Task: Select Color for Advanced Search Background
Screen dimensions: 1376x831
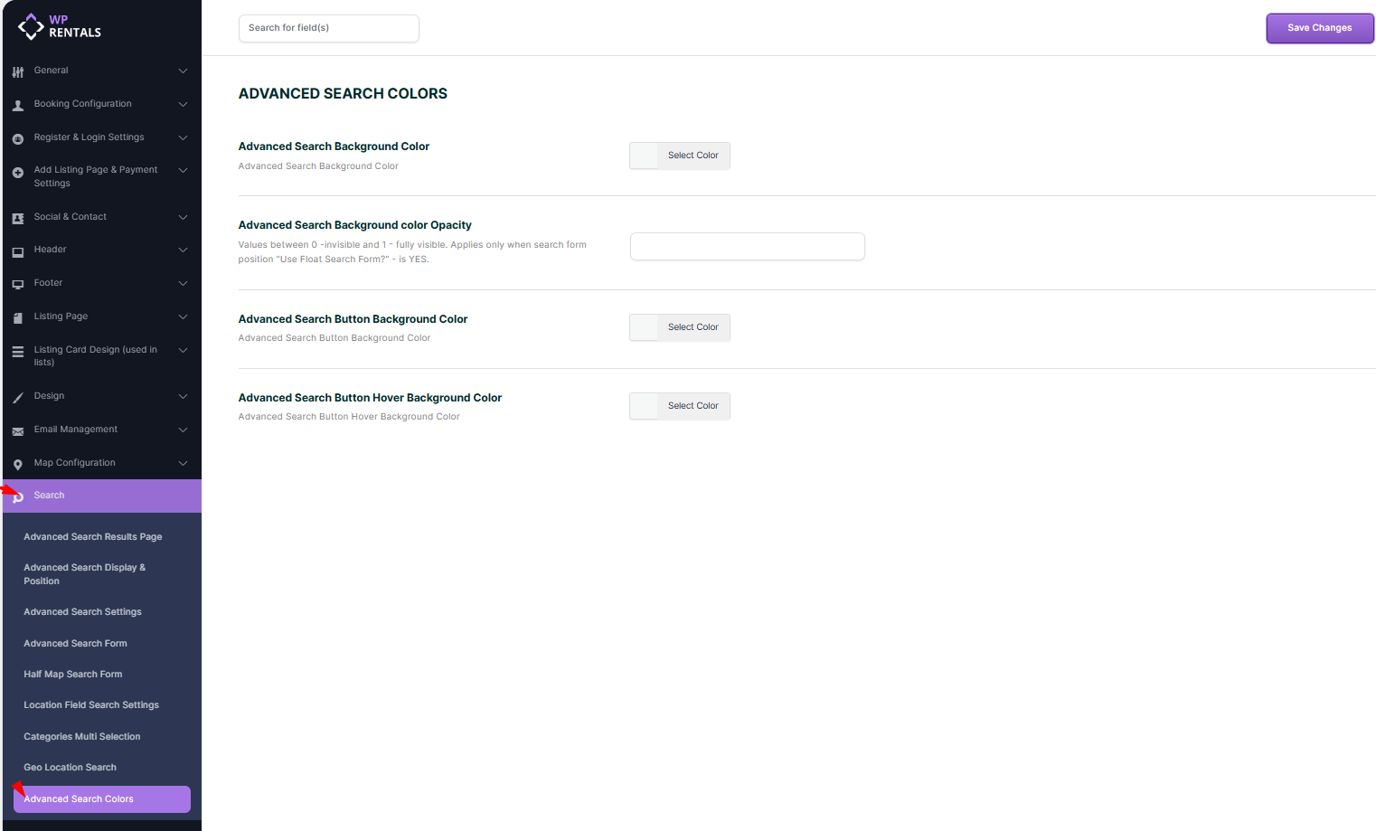Action: (x=693, y=156)
